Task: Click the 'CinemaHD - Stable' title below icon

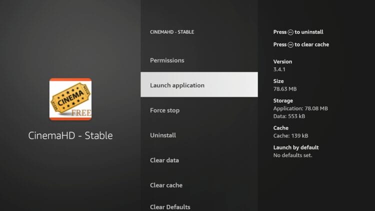Action: click(x=70, y=135)
